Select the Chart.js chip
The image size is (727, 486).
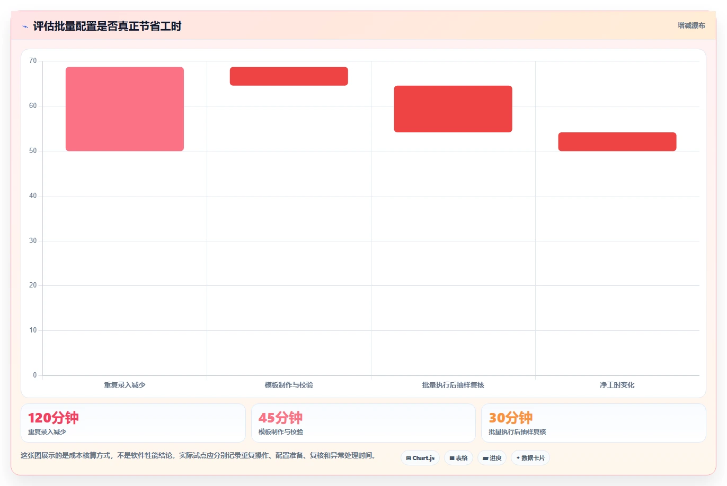coord(420,458)
